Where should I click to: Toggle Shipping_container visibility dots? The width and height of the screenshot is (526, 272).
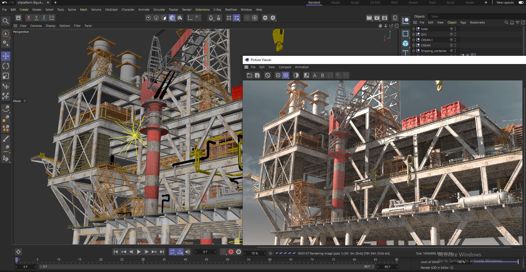[x=455, y=51]
